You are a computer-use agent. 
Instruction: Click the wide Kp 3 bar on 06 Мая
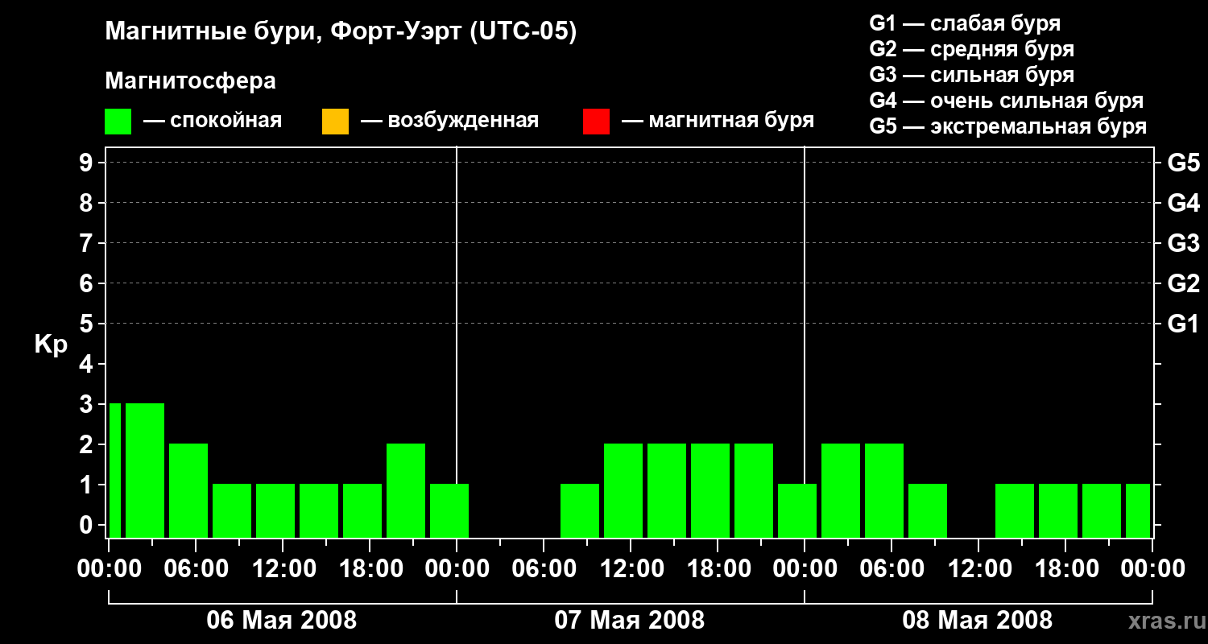[145, 470]
